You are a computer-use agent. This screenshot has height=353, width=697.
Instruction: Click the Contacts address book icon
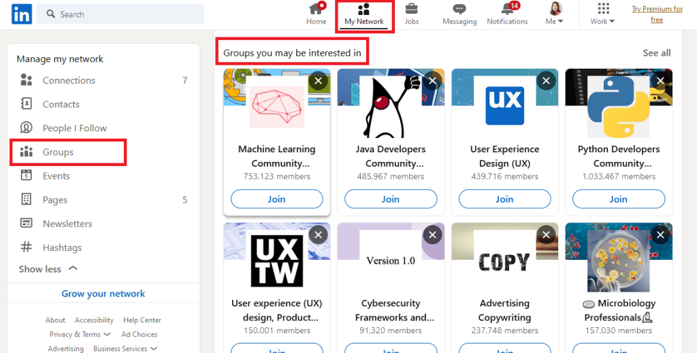point(27,104)
